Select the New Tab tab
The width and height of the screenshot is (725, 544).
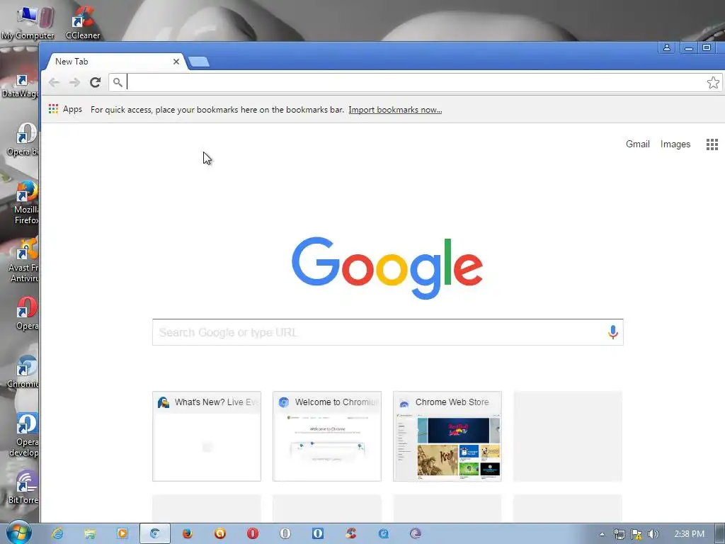click(x=113, y=62)
